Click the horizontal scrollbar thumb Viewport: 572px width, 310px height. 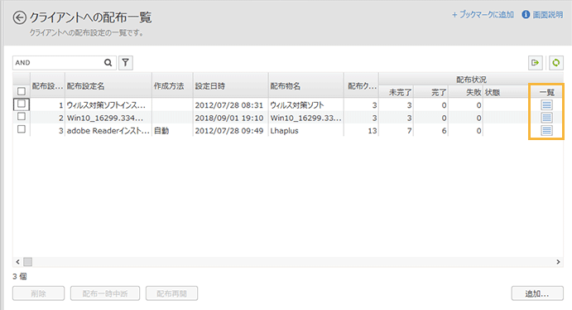tap(27, 262)
